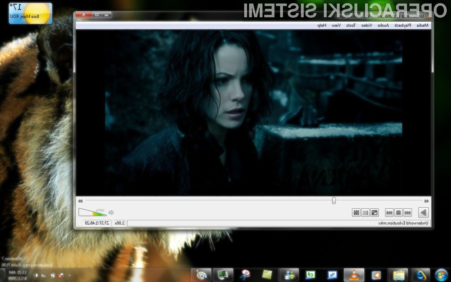The width and height of the screenshot is (451, 282).
Task: Open the monitor application taskbar icon
Action: [x=223, y=275]
